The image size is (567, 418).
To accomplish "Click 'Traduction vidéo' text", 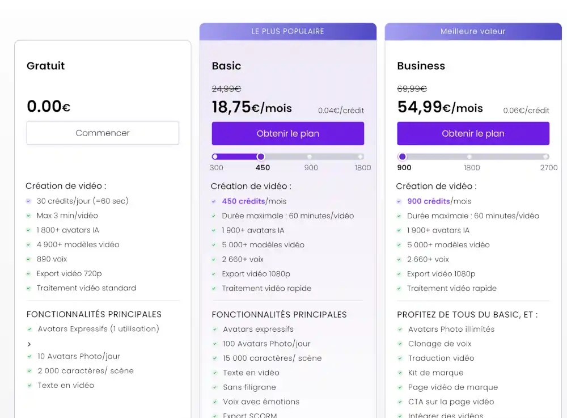I will click(x=441, y=358).
